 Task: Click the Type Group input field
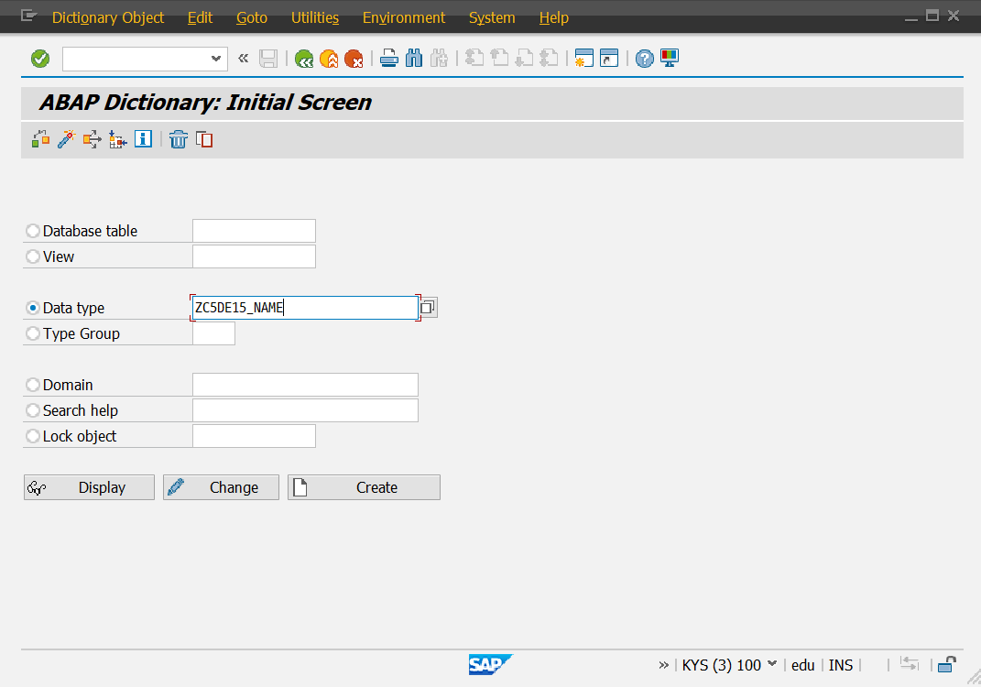point(214,333)
